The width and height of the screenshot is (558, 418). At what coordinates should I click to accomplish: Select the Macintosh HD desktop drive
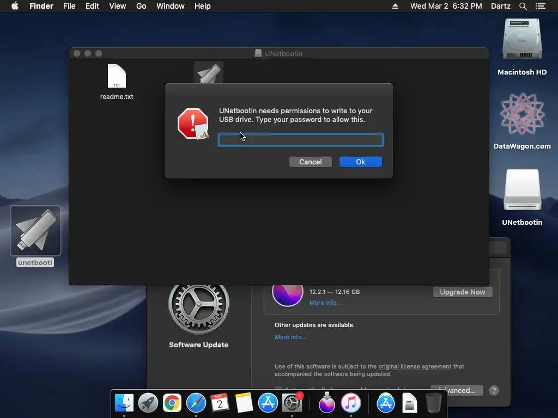tap(522, 39)
